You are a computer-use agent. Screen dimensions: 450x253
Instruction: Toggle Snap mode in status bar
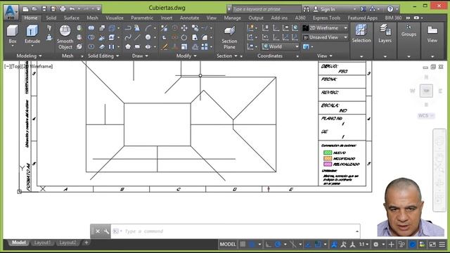(252, 245)
